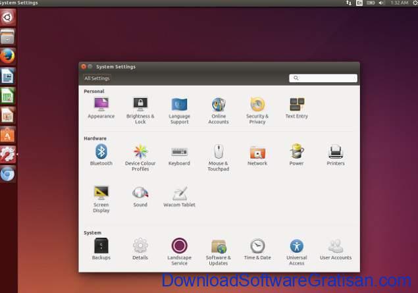Open Printers settings
The height and width of the screenshot is (293, 418).
click(336, 155)
